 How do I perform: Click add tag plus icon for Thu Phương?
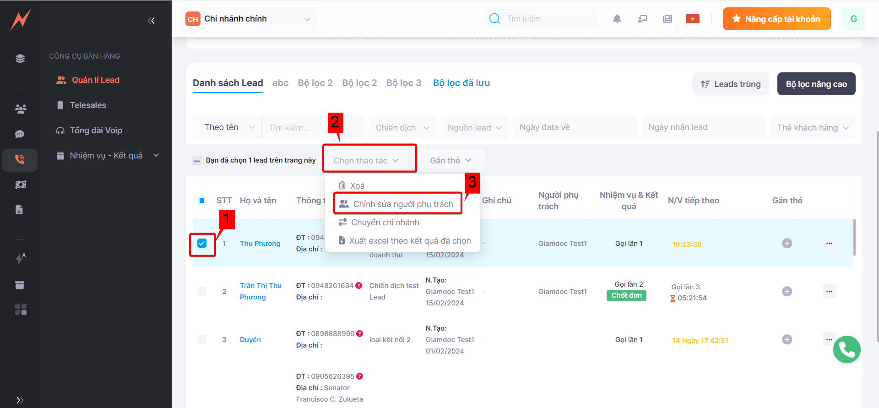[x=787, y=244]
